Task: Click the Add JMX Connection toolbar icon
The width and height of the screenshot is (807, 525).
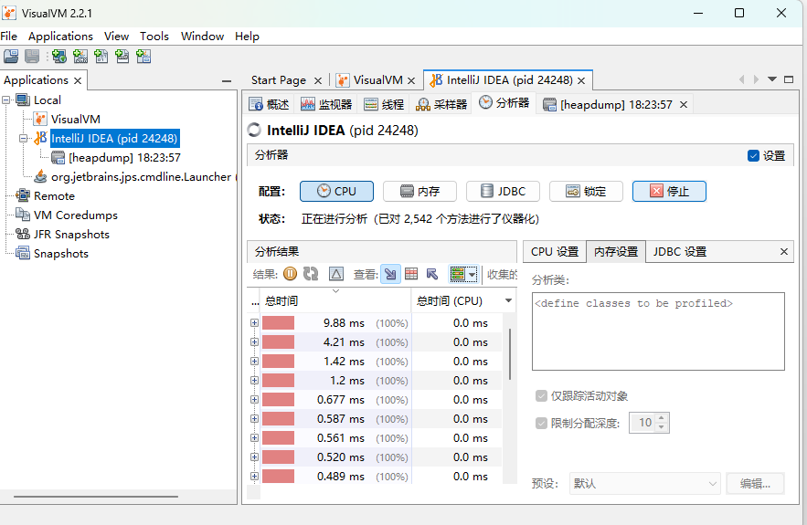Action: [x=80, y=56]
